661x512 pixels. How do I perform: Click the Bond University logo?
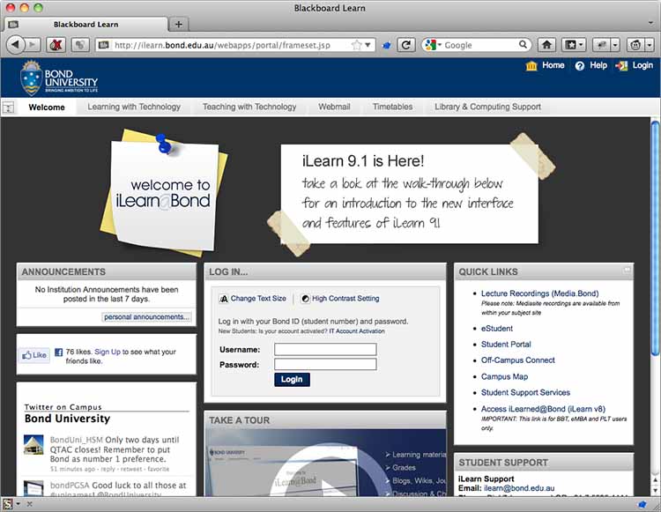click(x=59, y=78)
